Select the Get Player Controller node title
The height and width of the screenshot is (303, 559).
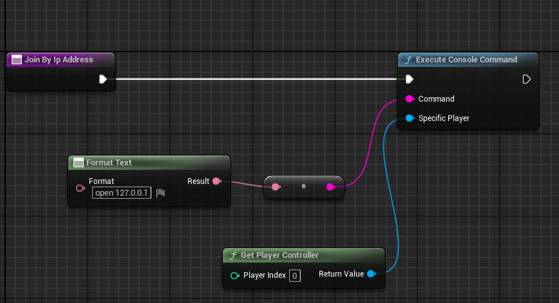click(x=279, y=255)
